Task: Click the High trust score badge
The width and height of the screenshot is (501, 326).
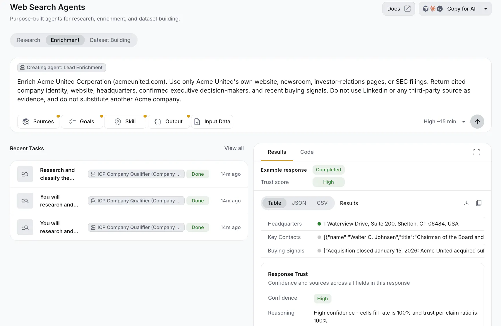Action: point(328,182)
